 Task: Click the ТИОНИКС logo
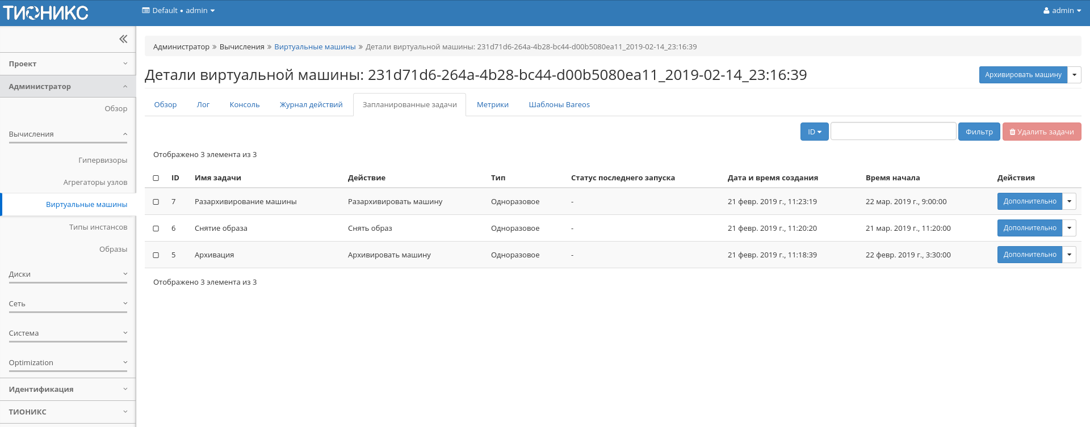coord(45,12)
